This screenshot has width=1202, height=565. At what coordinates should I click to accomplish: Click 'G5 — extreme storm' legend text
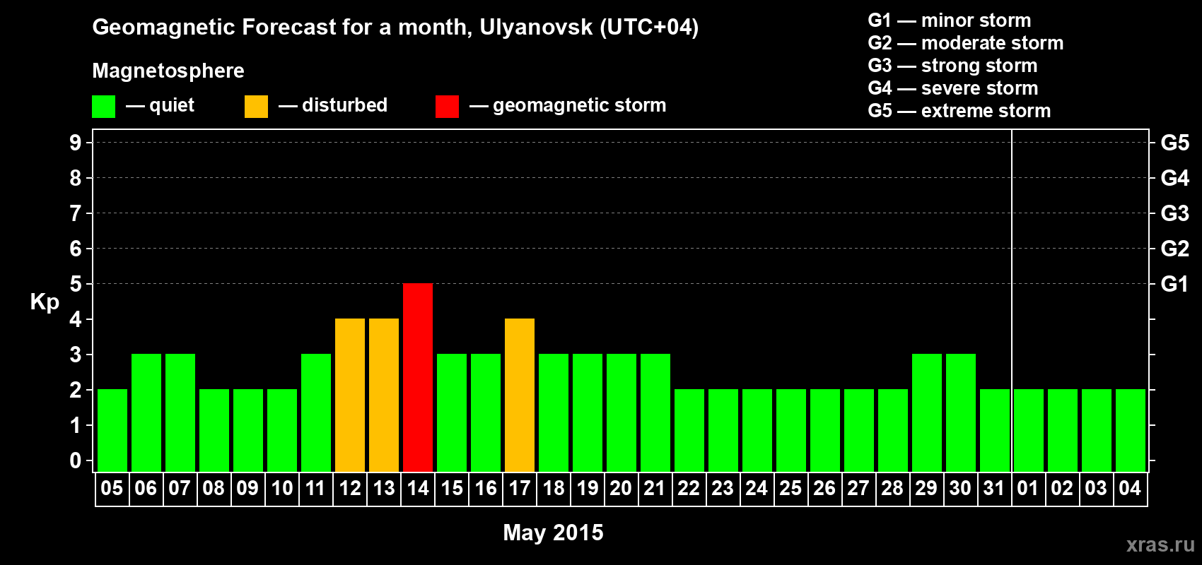coord(959,111)
